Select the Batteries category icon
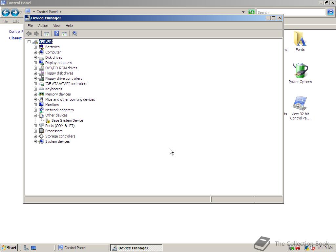336x252 pixels. coord(41,47)
